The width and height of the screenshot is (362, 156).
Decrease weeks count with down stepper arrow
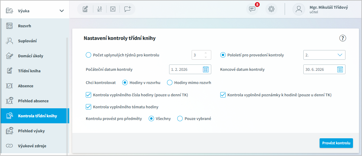206,57
